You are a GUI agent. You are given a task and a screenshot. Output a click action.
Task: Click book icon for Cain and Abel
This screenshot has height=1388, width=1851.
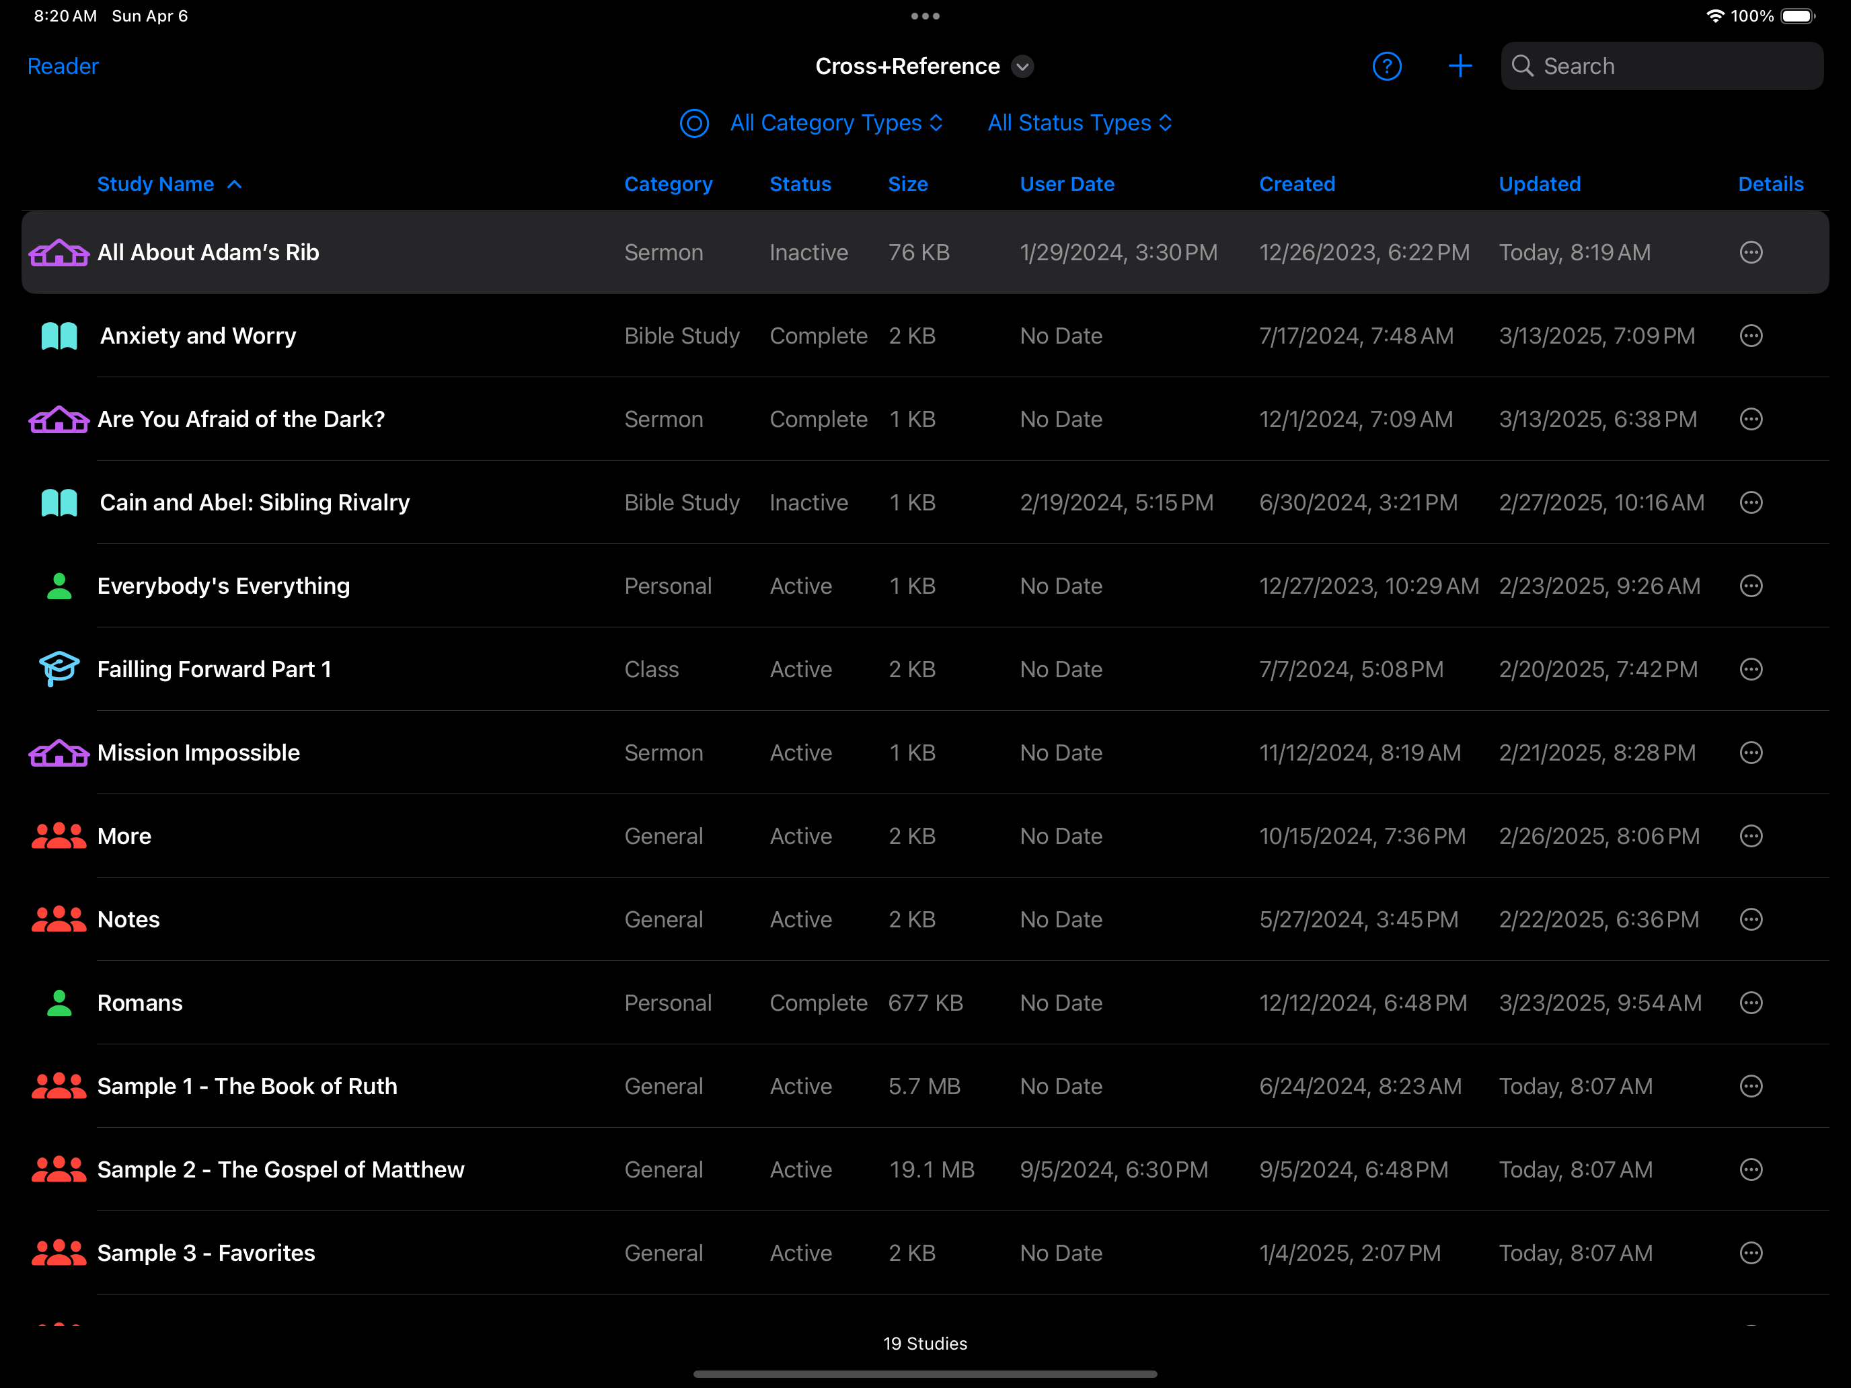click(x=59, y=503)
